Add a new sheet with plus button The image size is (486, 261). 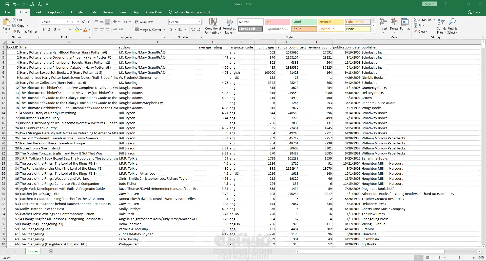coord(51,251)
